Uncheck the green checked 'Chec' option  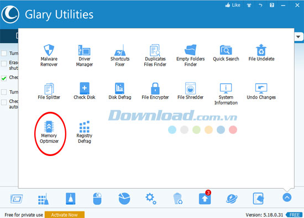tap(4, 78)
